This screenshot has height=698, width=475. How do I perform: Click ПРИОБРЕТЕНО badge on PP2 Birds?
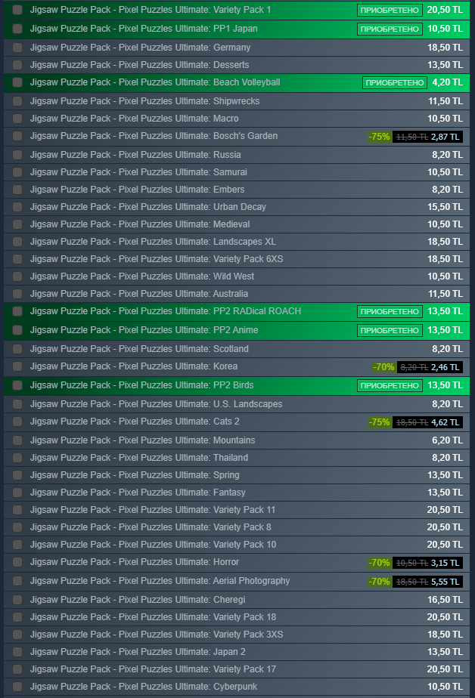[390, 385]
